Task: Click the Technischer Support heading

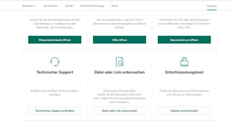Action: (55, 72)
